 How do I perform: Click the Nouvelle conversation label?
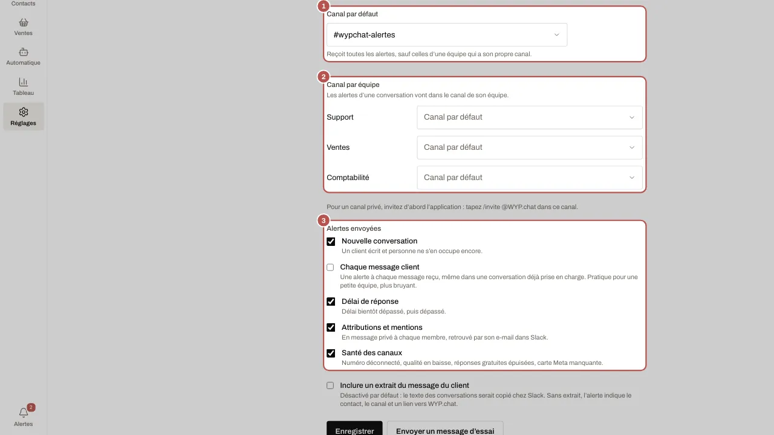click(x=379, y=241)
